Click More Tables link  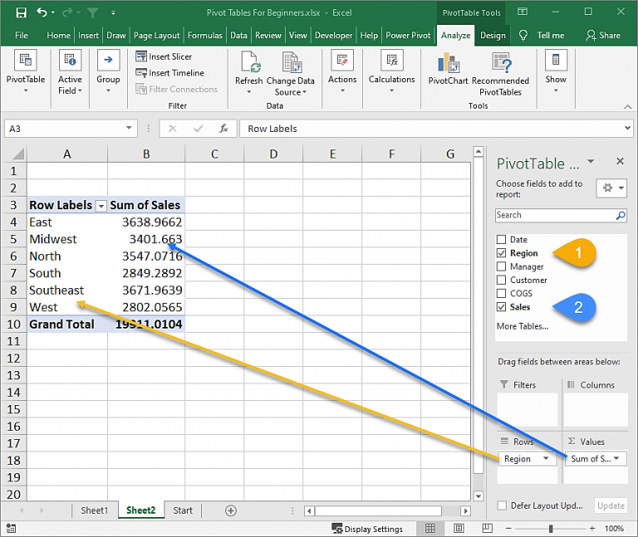pyautogui.click(x=523, y=326)
